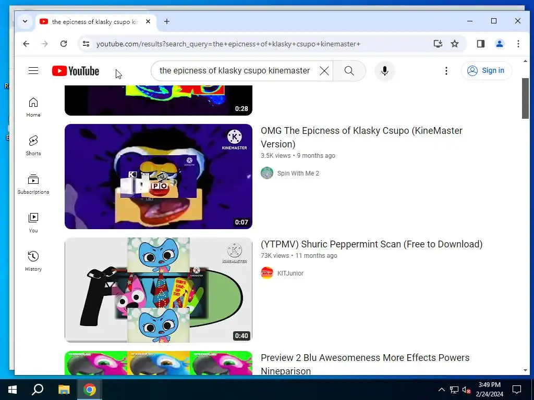The height and width of the screenshot is (400, 534).
Task: Open the YouTube hamburger guide menu
Action: pos(33,71)
